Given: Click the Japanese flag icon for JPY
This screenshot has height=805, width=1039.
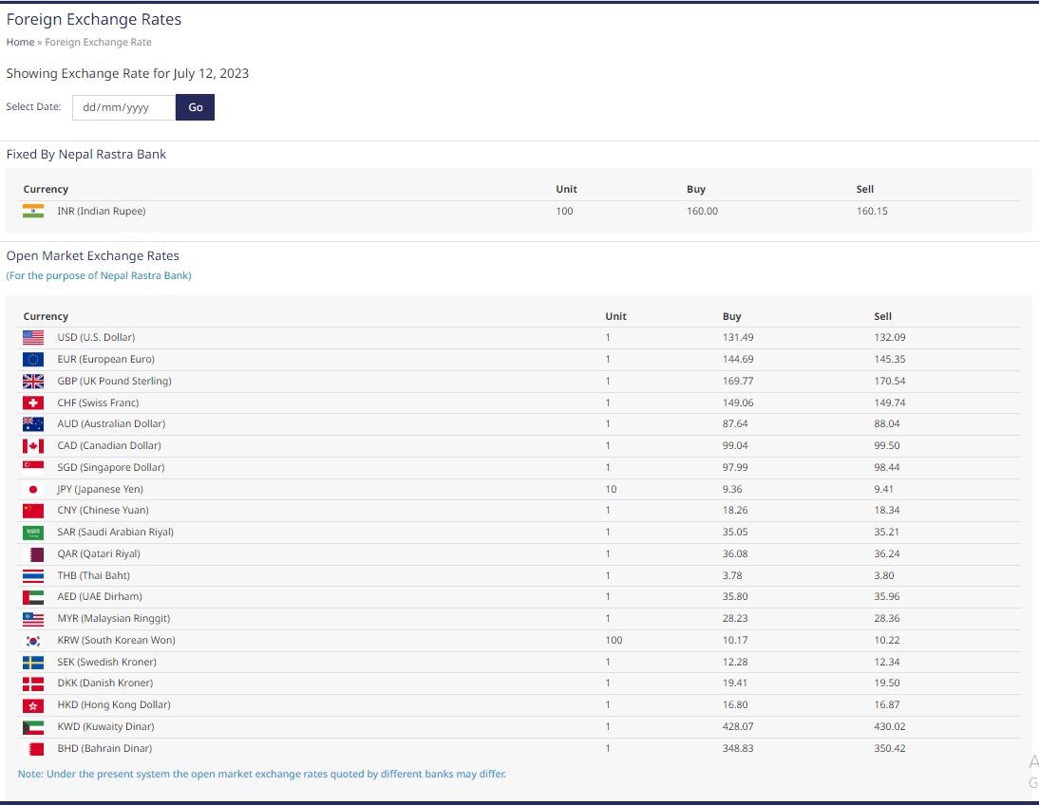Looking at the screenshot, I should click(33, 489).
